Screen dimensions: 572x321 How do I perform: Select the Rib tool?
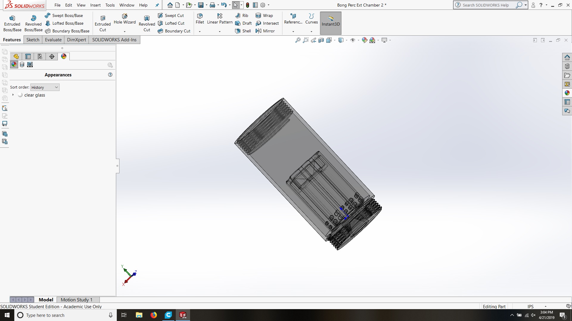242,15
